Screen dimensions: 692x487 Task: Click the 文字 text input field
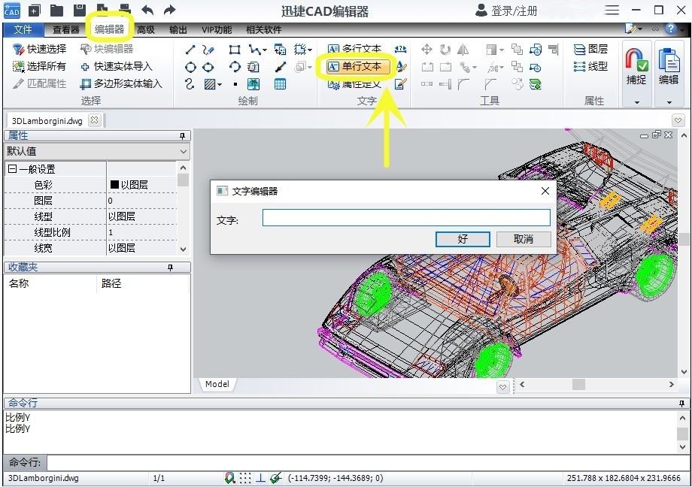click(x=406, y=218)
